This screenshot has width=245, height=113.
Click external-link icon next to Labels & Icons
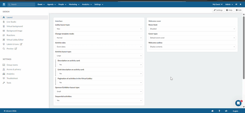[21, 44]
